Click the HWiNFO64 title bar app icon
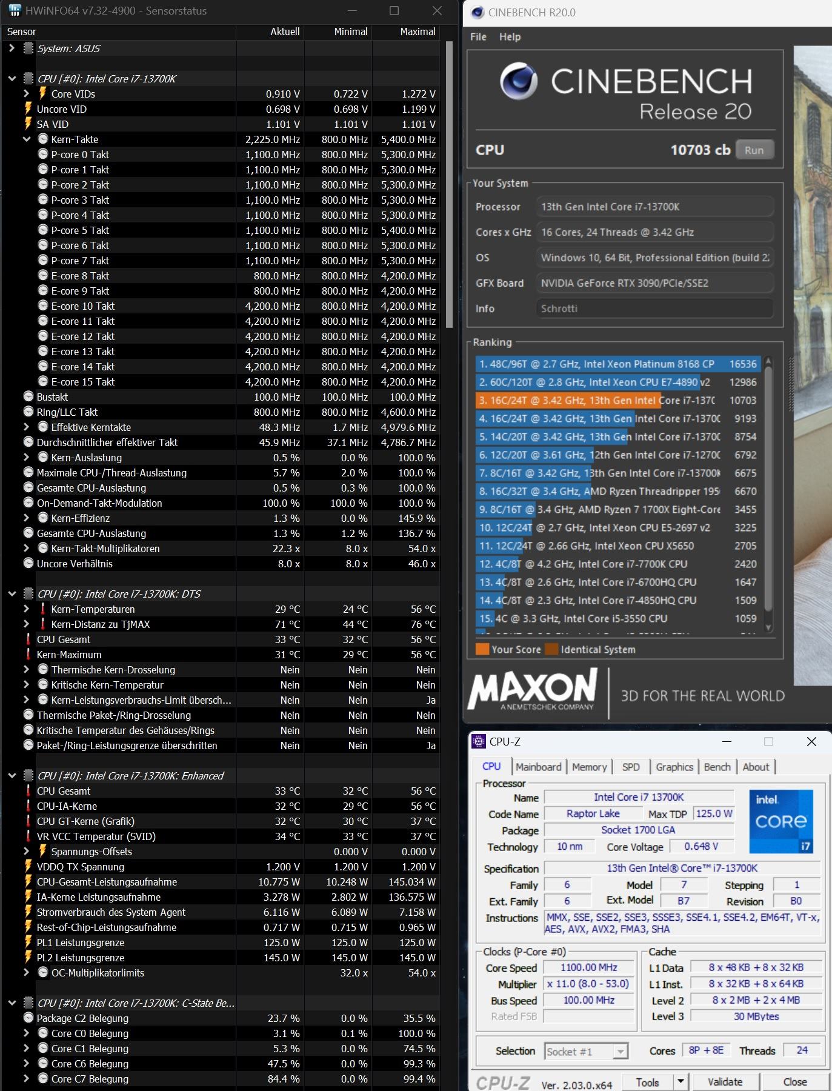Viewport: 832px width, 1091px height. [14, 10]
